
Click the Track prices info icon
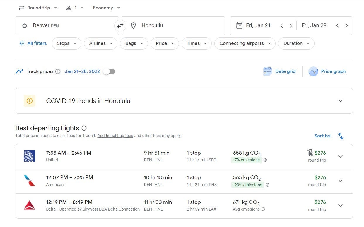pyautogui.click(x=58, y=71)
